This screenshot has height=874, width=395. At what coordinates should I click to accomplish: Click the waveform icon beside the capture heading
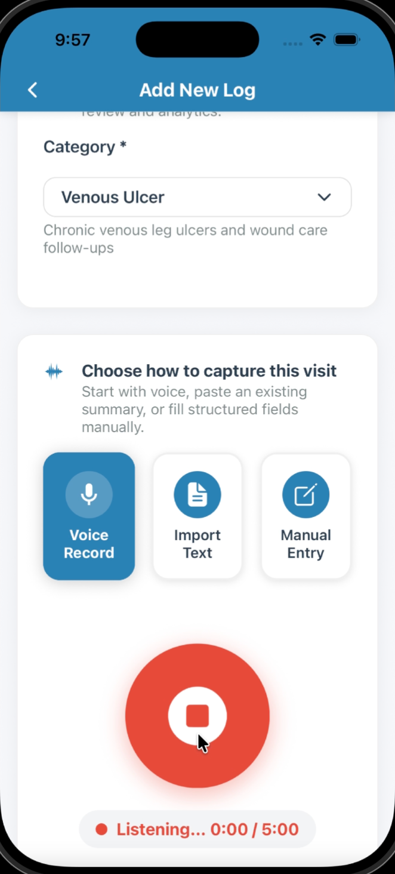(x=54, y=371)
